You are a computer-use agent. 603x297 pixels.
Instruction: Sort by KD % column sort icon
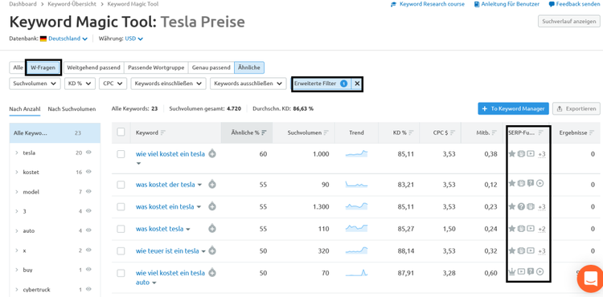[411, 132]
